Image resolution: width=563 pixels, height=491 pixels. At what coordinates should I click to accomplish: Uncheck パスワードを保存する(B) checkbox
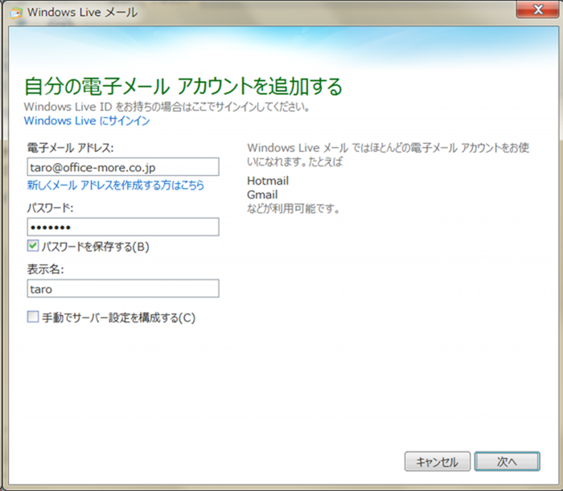coord(33,246)
